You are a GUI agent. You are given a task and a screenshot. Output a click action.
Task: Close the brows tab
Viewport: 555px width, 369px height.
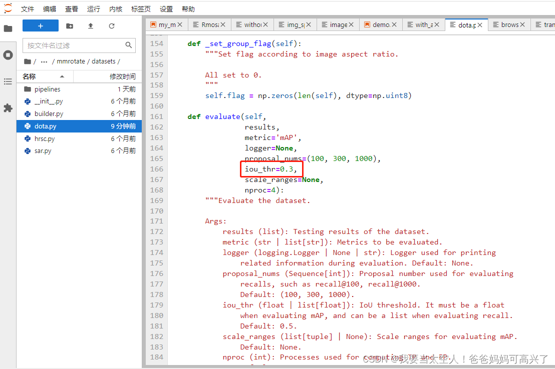[x=522, y=24]
